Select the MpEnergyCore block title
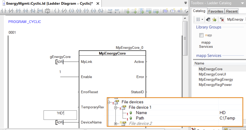Screen dimensions: 246x130 point(112,53)
